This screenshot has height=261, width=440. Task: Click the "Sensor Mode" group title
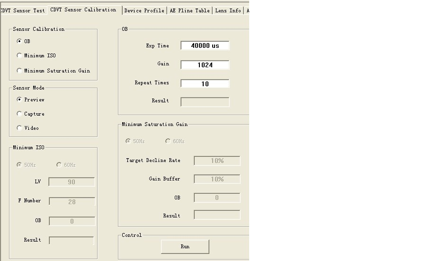click(28, 88)
